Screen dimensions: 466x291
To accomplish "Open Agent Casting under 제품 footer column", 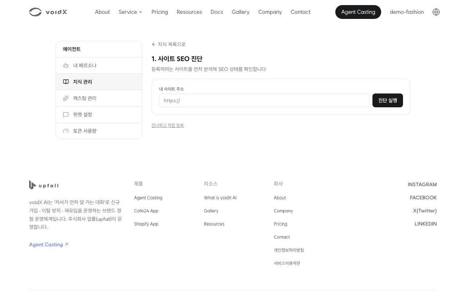I will (148, 198).
